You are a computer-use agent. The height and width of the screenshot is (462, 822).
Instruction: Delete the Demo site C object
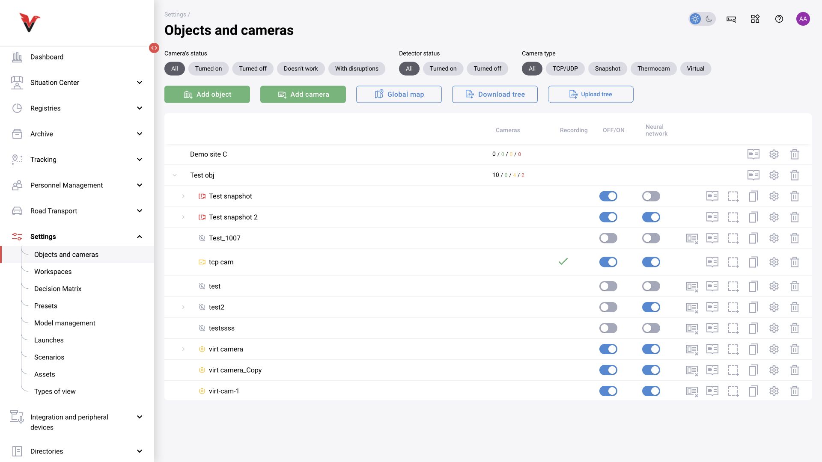795,154
